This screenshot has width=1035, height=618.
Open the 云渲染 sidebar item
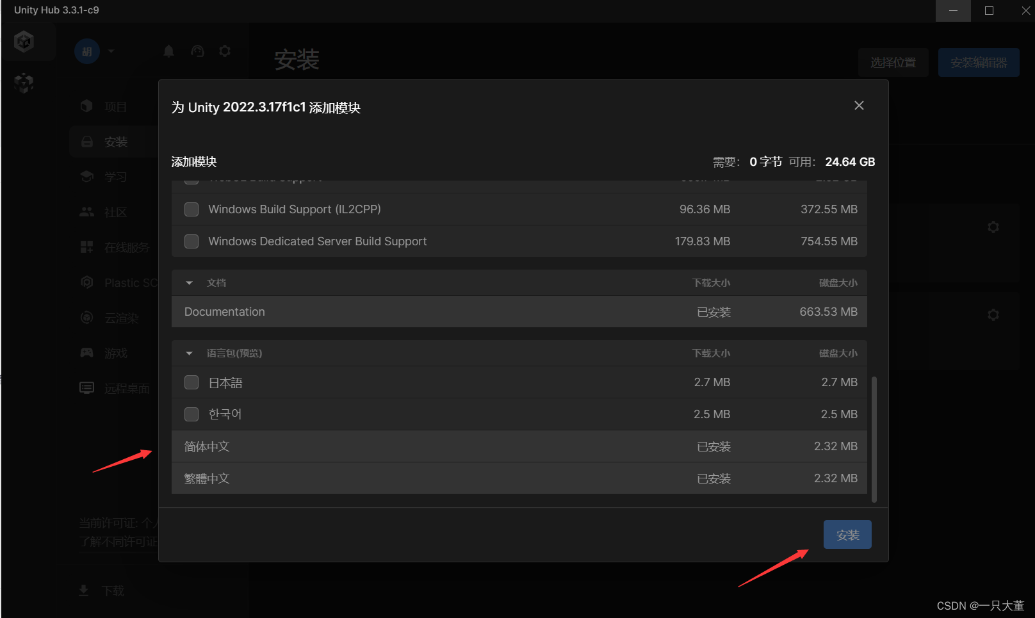coord(121,318)
